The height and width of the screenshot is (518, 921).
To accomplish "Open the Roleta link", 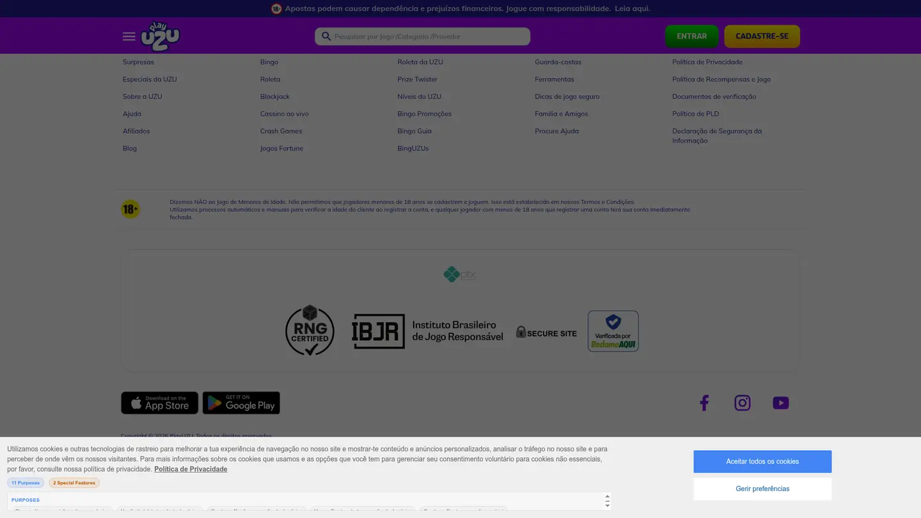I will coord(270,79).
